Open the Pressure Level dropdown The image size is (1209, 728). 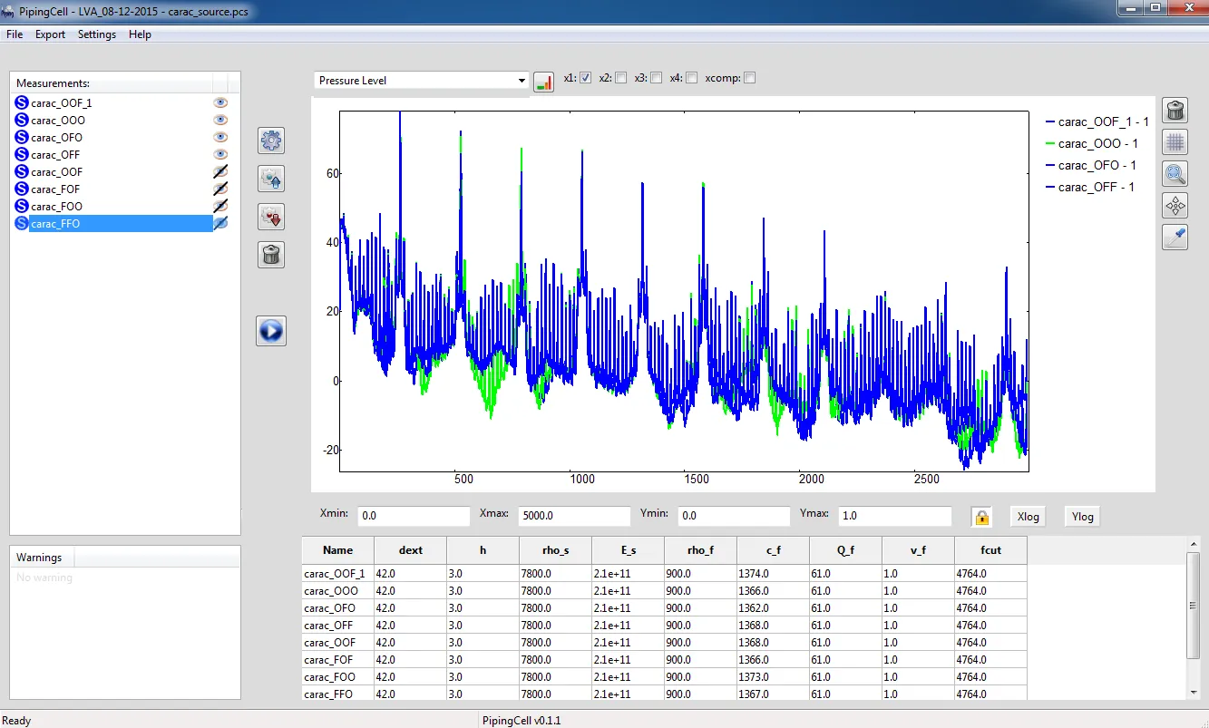tap(421, 81)
